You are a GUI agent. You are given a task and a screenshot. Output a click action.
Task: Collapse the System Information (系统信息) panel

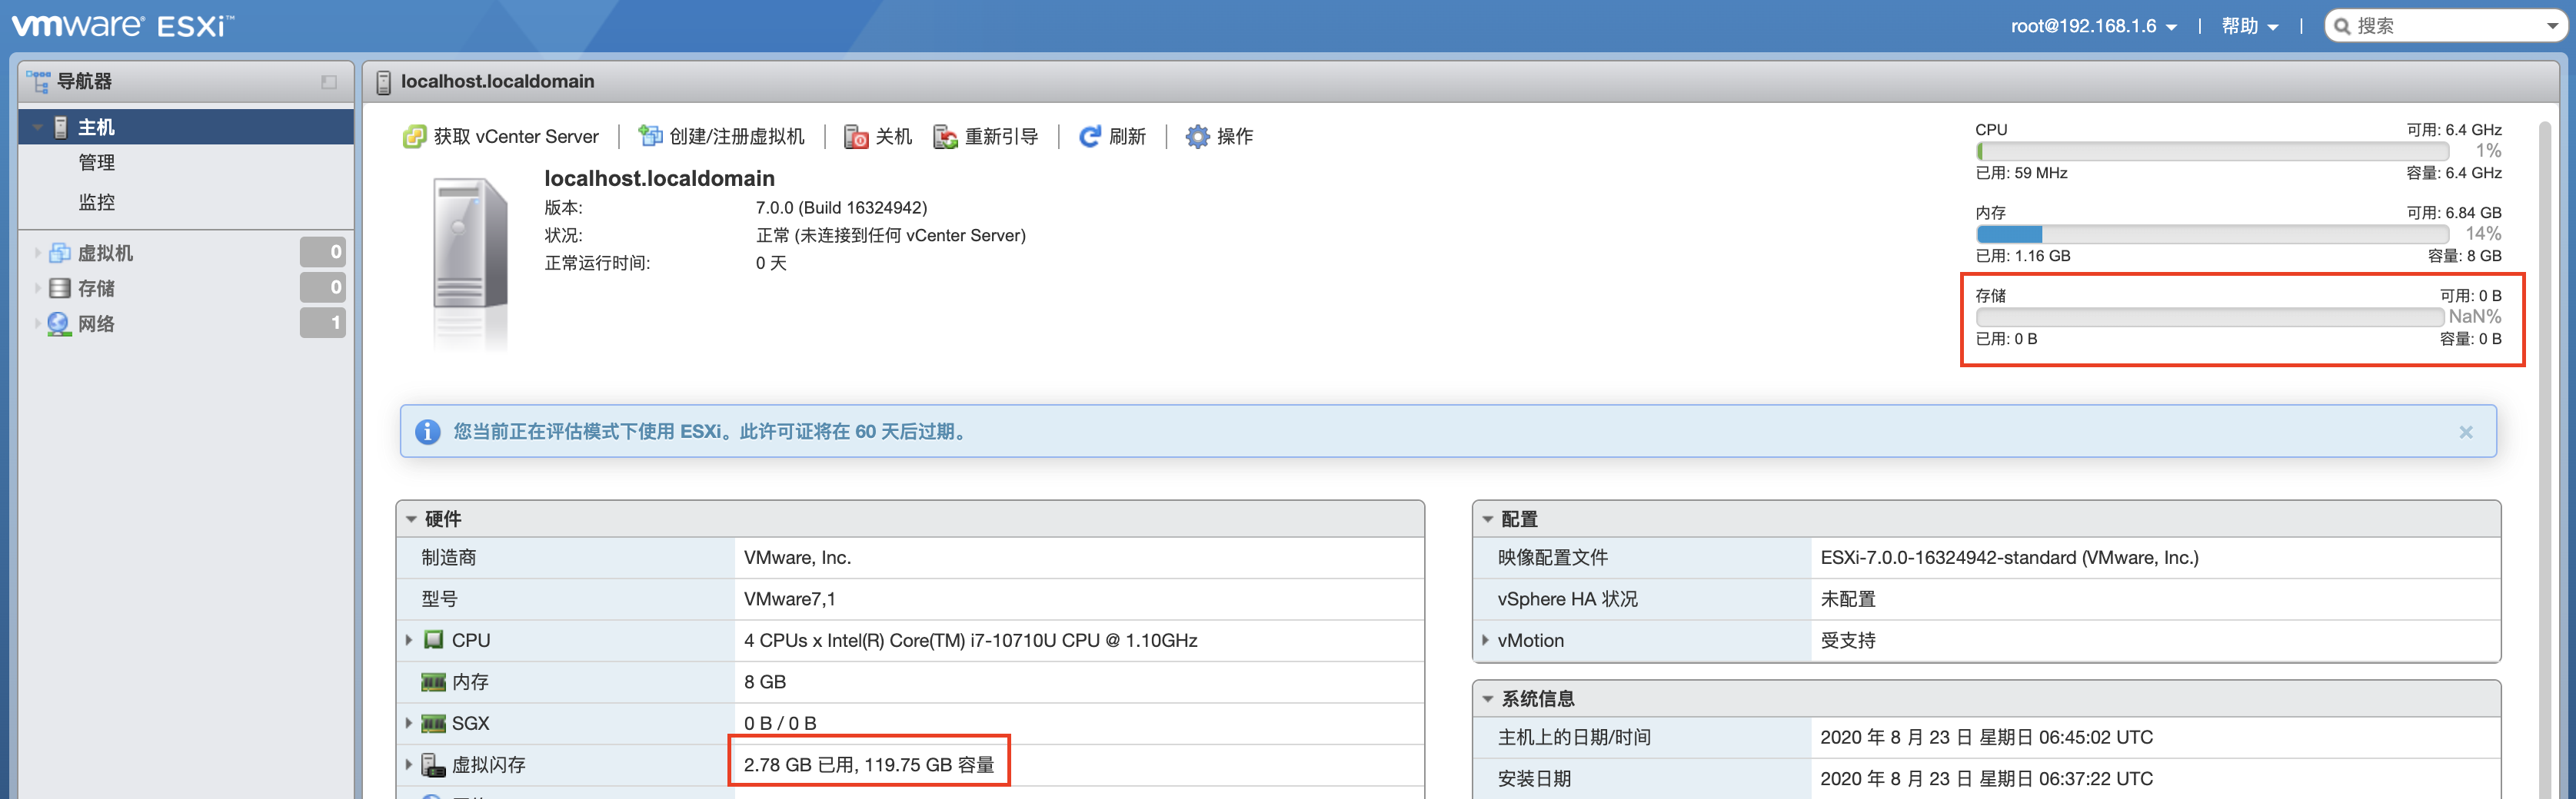click(1488, 699)
